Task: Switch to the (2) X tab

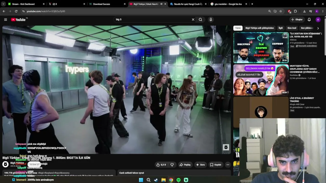Action: click(x=66, y=4)
